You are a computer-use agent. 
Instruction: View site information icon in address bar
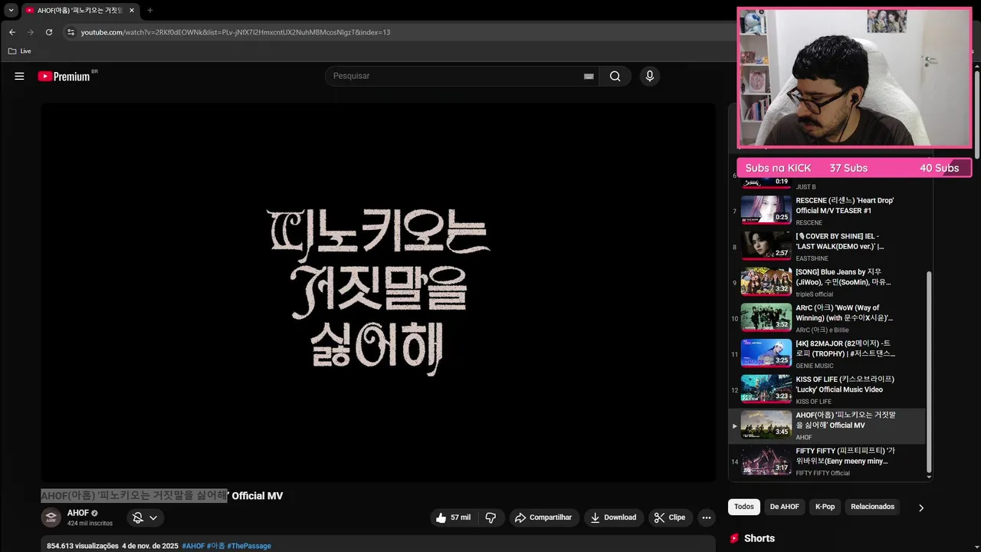71,32
